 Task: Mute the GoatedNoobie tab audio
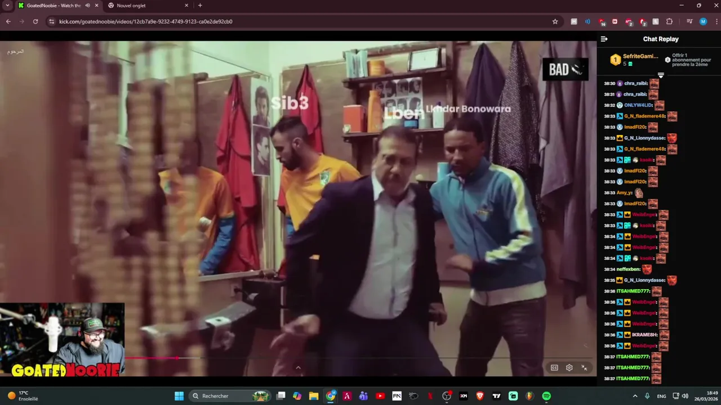click(x=87, y=6)
